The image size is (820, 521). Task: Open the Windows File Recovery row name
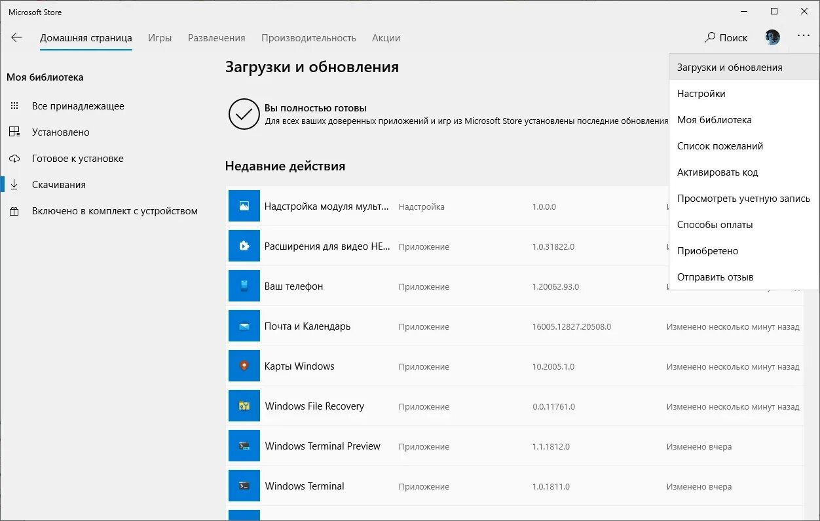click(x=314, y=406)
